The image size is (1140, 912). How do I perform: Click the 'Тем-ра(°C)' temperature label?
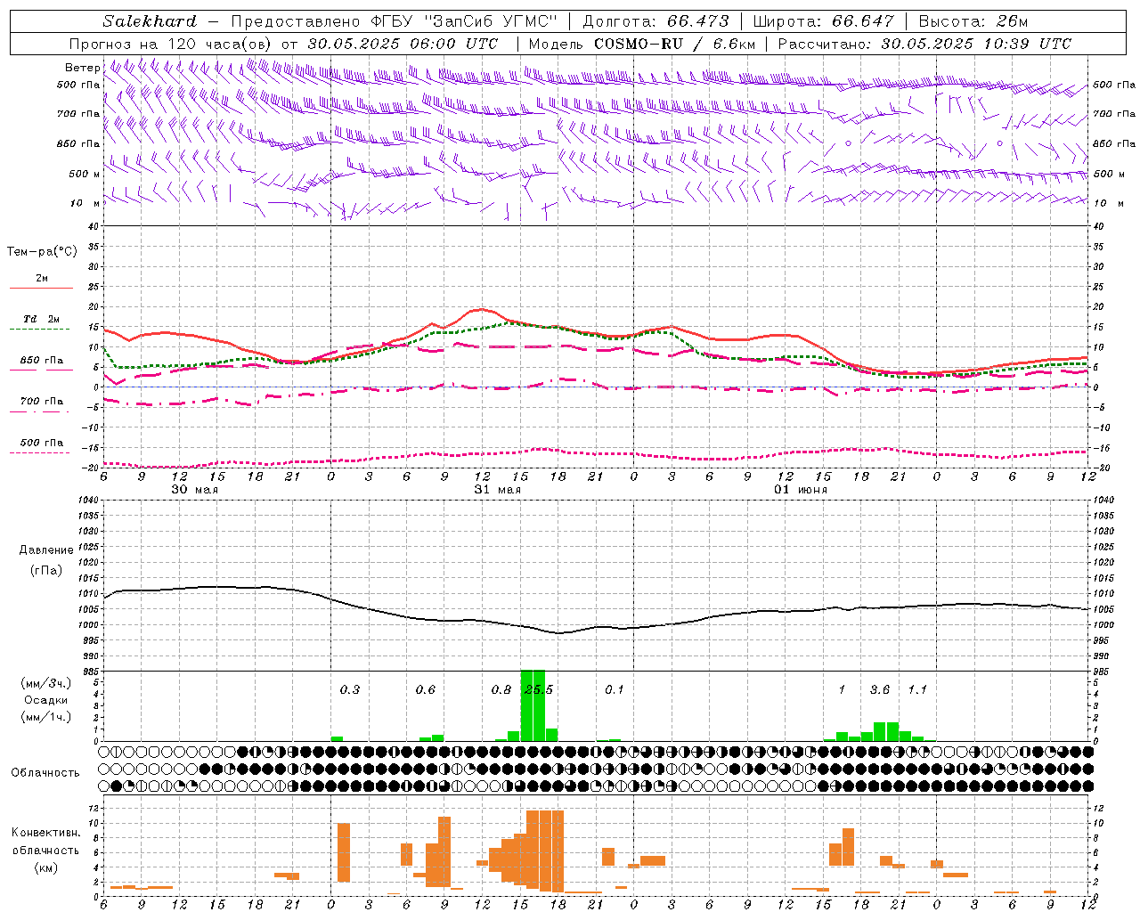click(42, 252)
